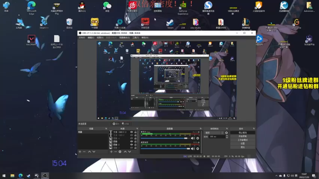
Task: Click 退出 button in controls
Action: (x=243, y=147)
